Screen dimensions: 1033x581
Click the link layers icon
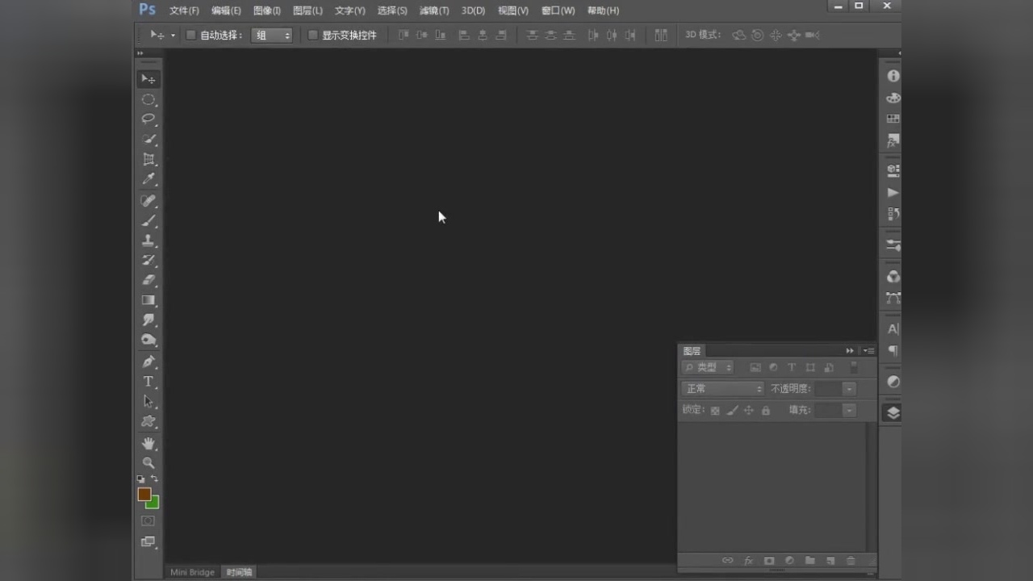(x=727, y=560)
